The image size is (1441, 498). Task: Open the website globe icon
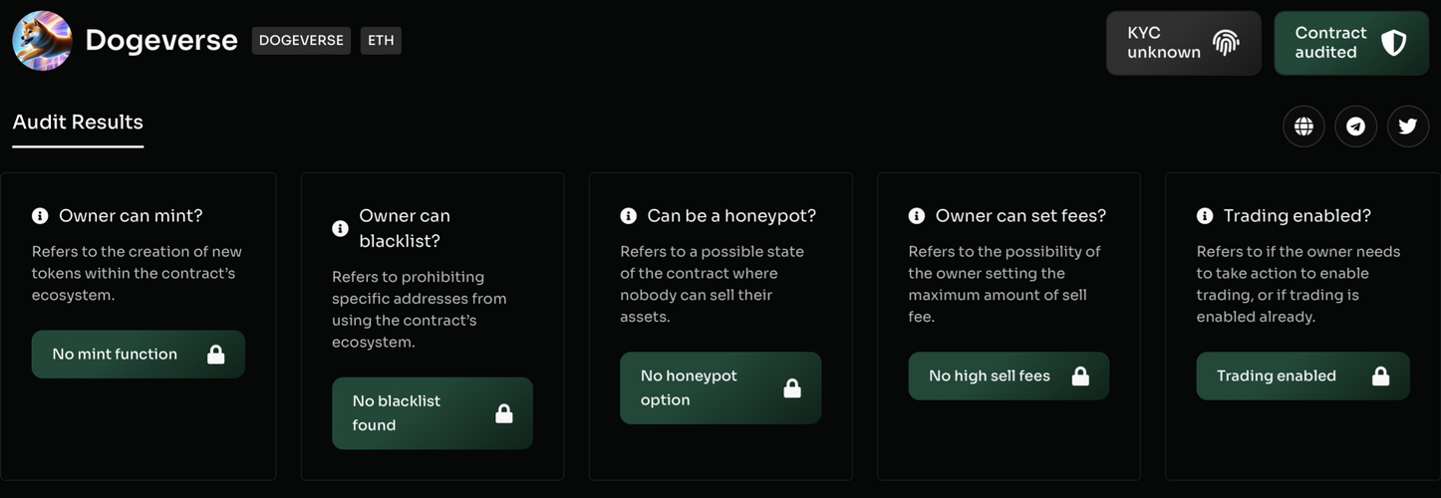pyautogui.click(x=1303, y=126)
